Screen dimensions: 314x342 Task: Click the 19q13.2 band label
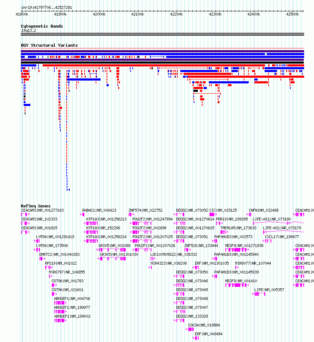tap(29, 30)
